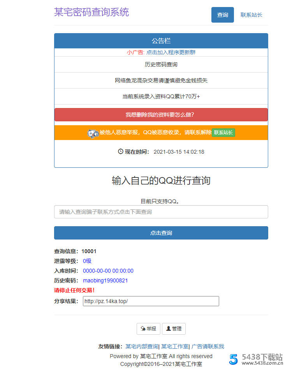Open the 联系站长 nav link
290x369 pixels.
[251, 15]
